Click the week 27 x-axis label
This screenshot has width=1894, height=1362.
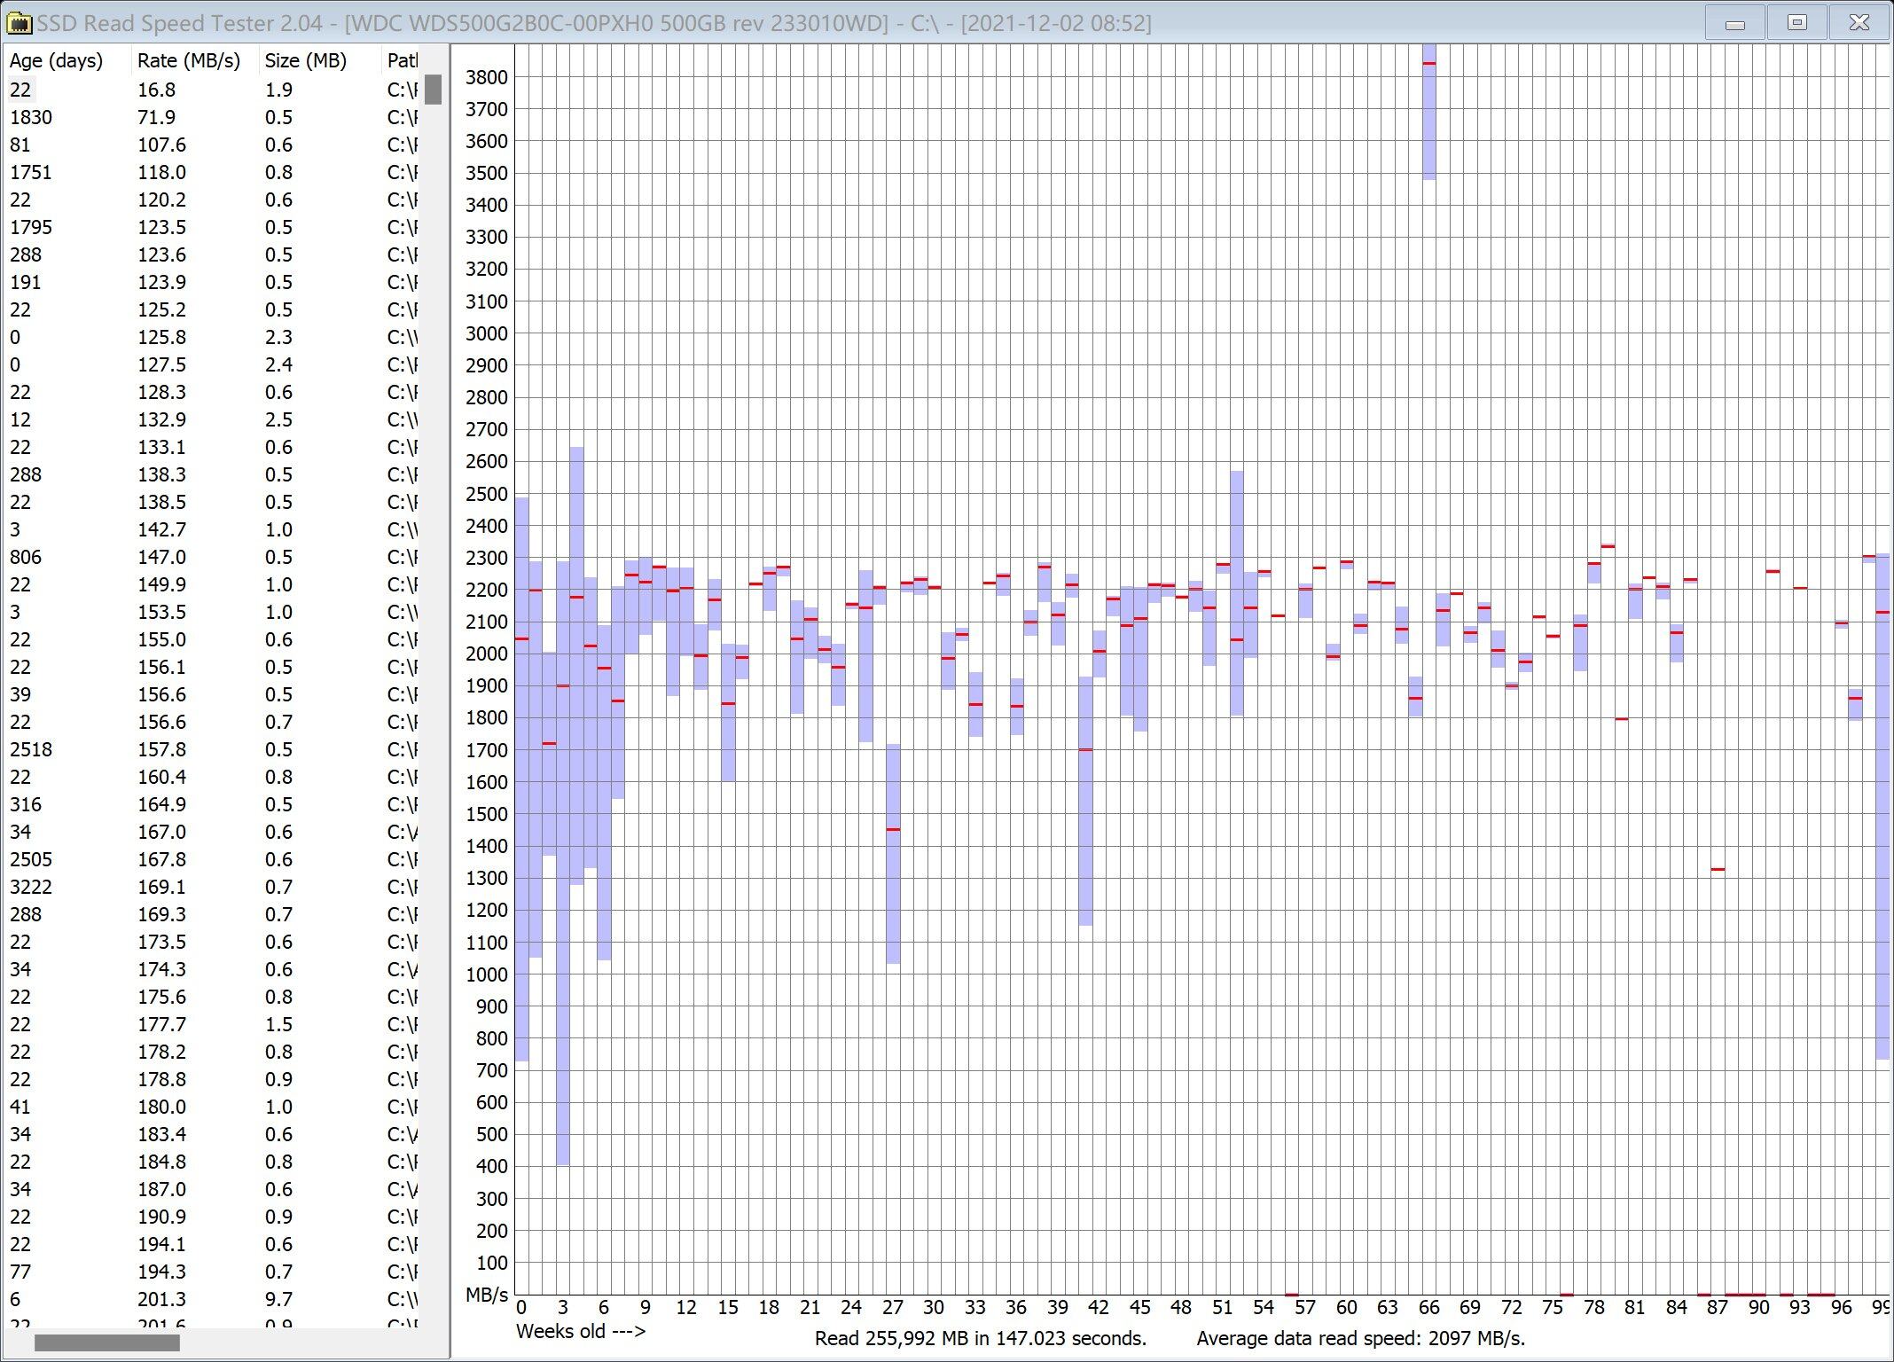point(892,1307)
